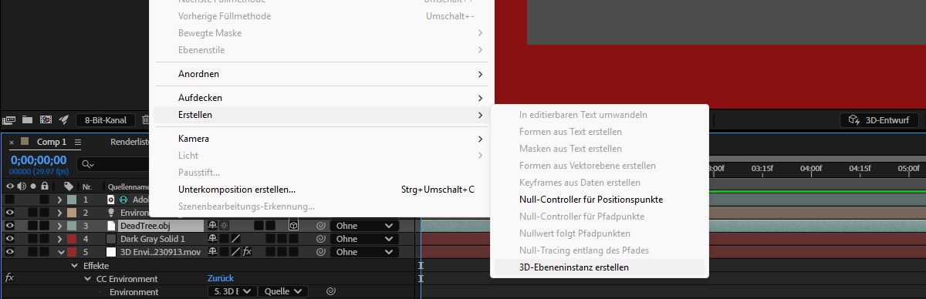Screen dimensions: 926x299
Task: Expand Dark Gray Solid 1 properties
Action: coord(59,239)
